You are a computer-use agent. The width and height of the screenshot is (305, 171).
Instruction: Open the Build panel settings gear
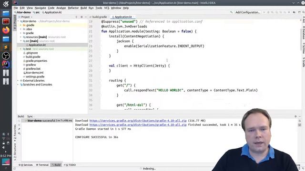coord(295,116)
